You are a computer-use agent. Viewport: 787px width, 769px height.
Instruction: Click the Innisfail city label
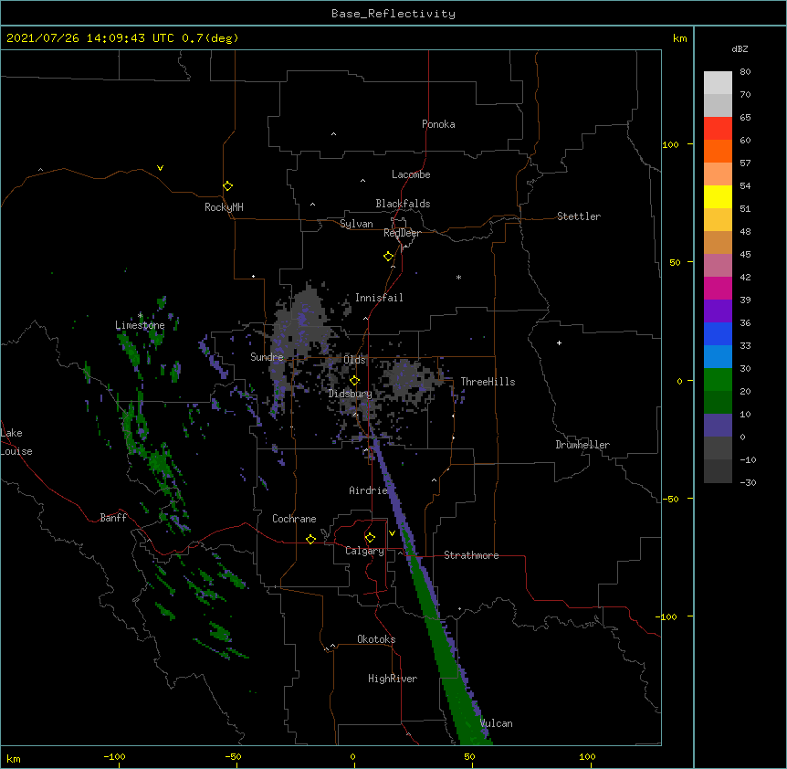coord(379,298)
